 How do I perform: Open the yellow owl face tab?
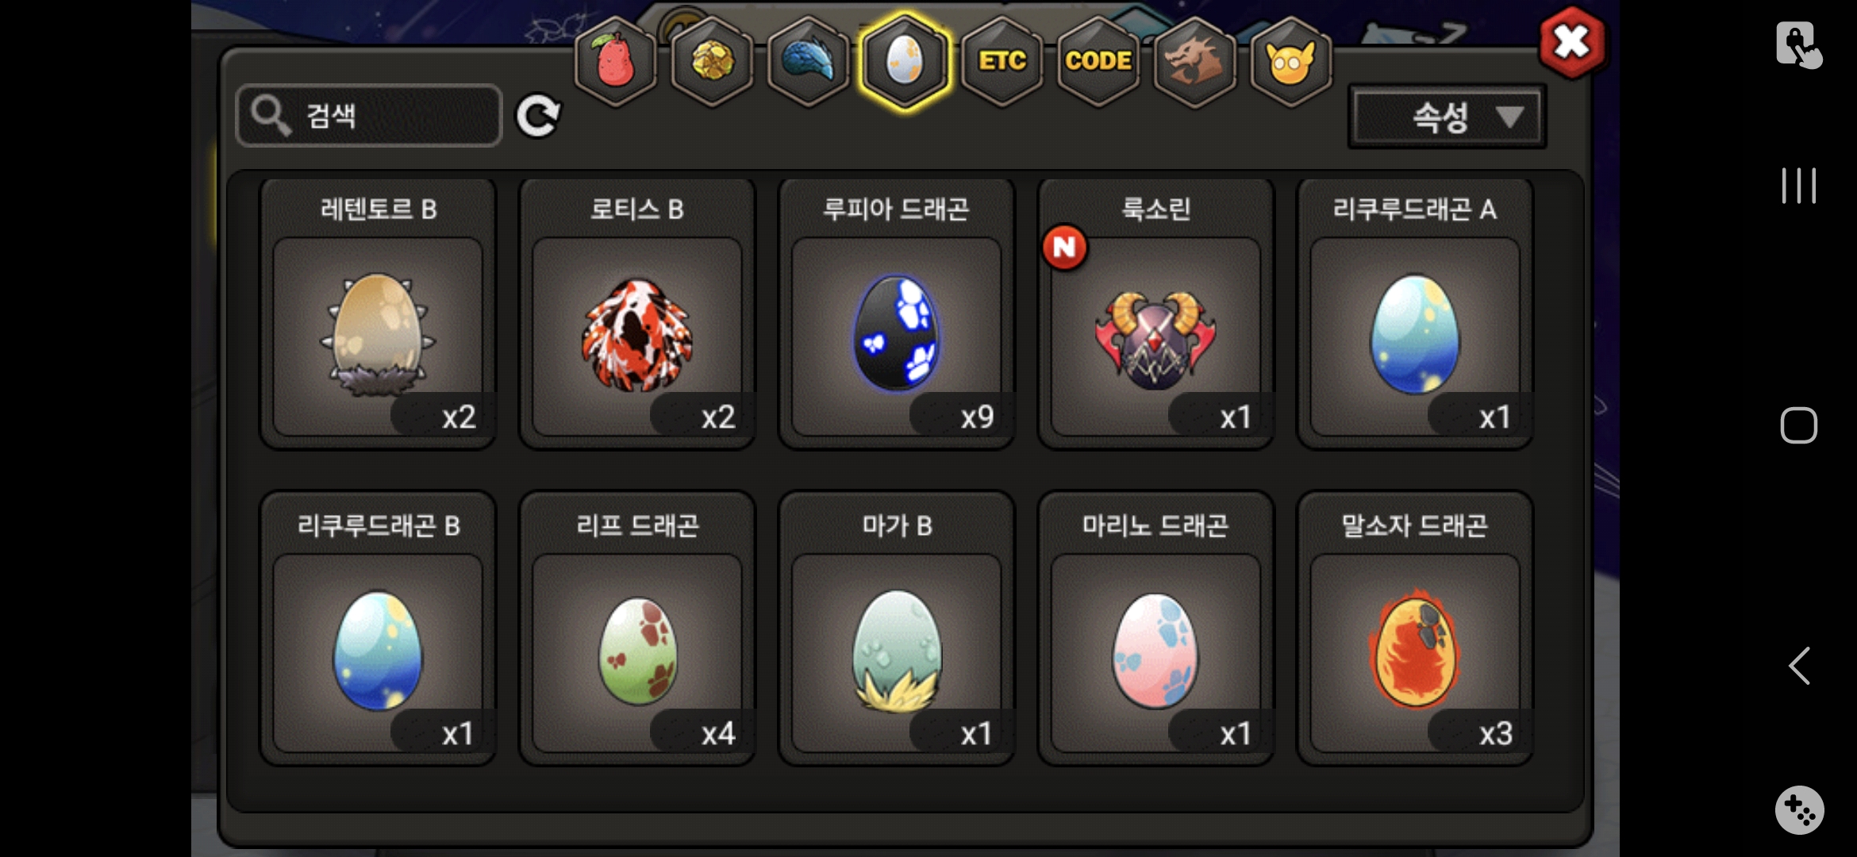tap(1290, 61)
